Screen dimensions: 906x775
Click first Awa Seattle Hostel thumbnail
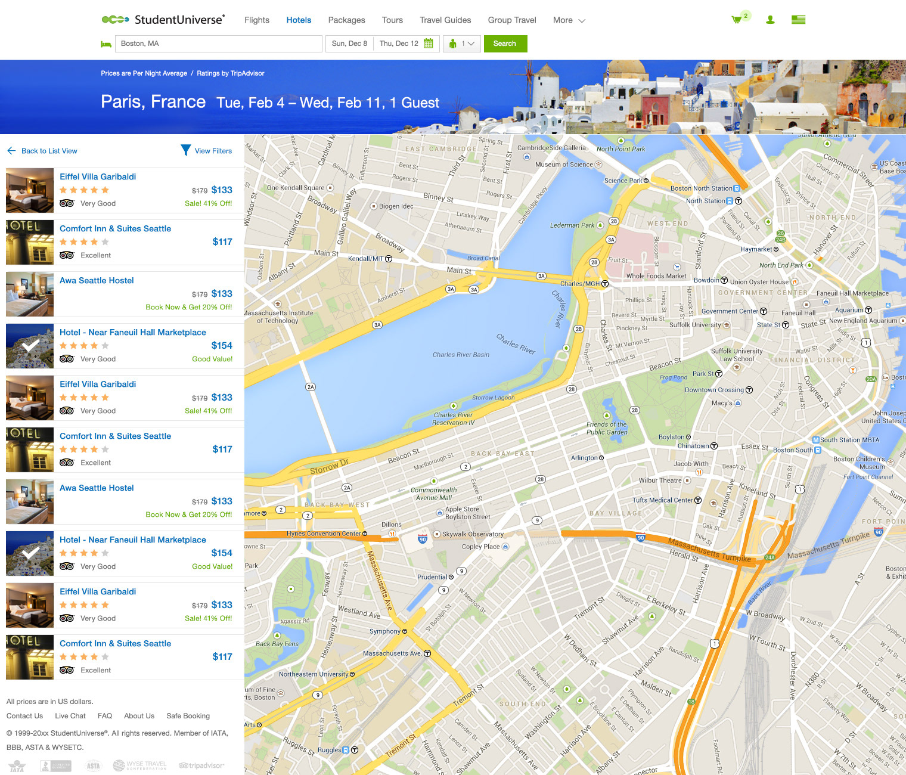pyautogui.click(x=30, y=294)
